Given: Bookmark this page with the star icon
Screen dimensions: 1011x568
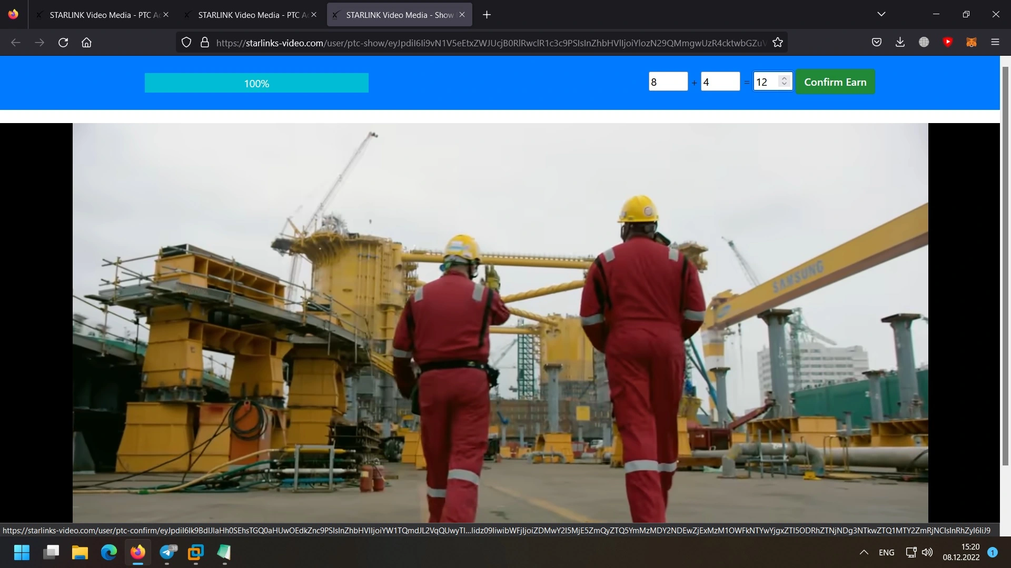Looking at the screenshot, I should pos(777,43).
